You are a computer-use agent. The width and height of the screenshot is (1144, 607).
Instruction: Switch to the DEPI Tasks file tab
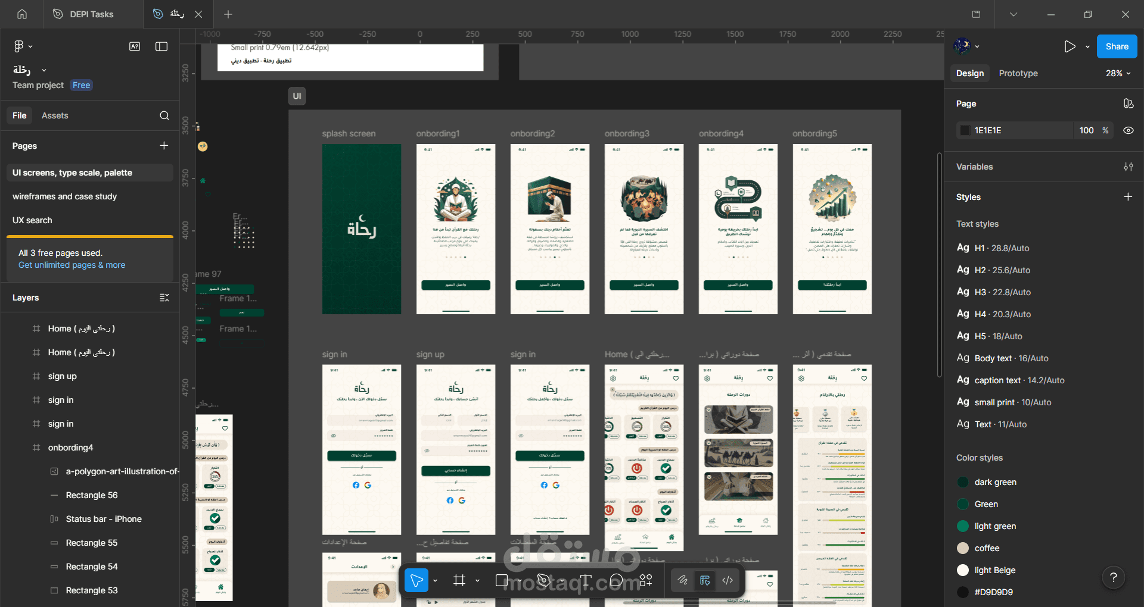click(x=93, y=14)
